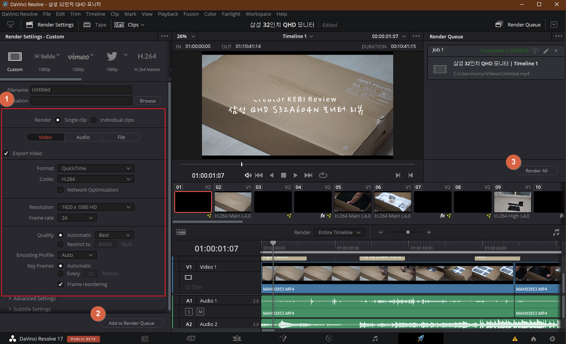
Task: Enable Network Optimization checkbox
Action: tap(60, 190)
